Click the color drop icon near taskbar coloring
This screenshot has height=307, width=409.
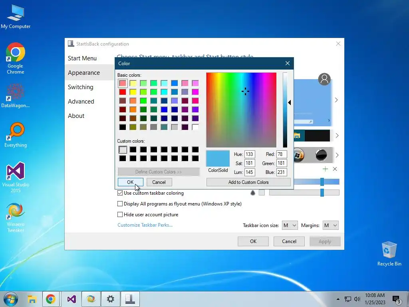pos(252,193)
